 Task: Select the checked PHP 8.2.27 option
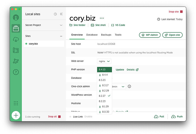click(105, 96)
